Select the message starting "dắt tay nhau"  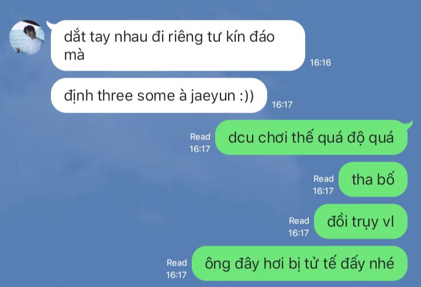178,45
